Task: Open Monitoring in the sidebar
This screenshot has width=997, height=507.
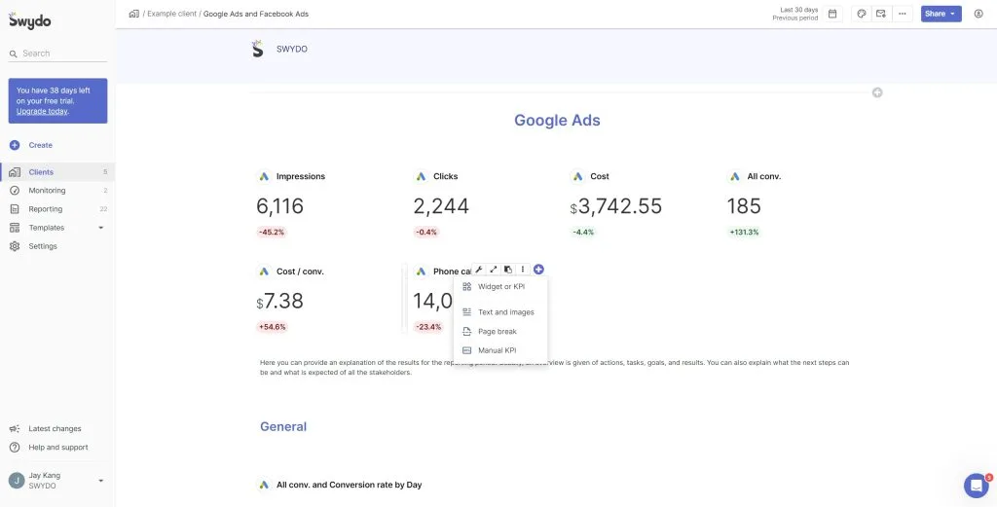Action: tap(57, 191)
